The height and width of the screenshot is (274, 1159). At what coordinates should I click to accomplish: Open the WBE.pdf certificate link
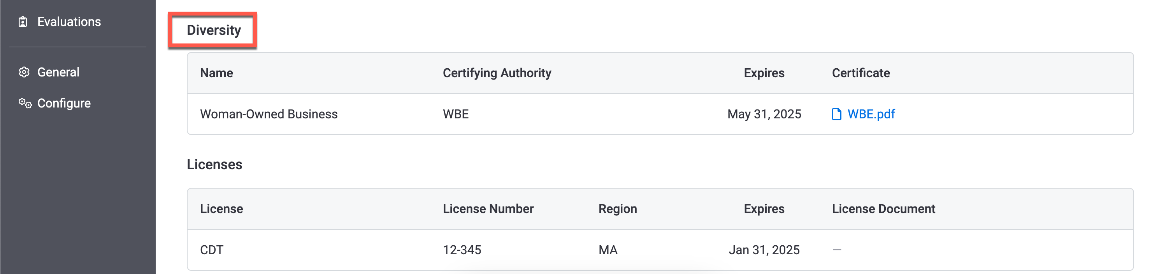pyautogui.click(x=871, y=114)
